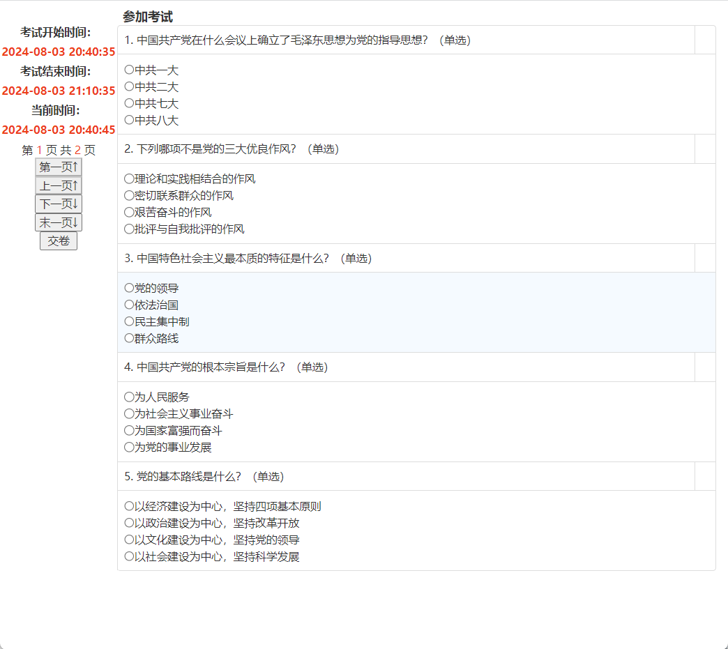Choose 以社会建设为中心，坚持科学发展 option
The image size is (728, 649).
click(129, 556)
